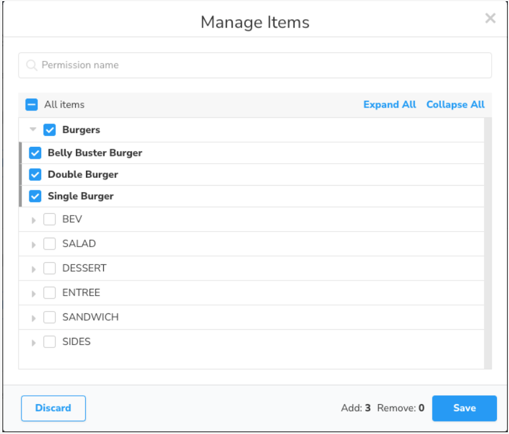Image resolution: width=509 pixels, height=434 pixels.
Task: Click the Collapse All link
Action: coord(455,104)
